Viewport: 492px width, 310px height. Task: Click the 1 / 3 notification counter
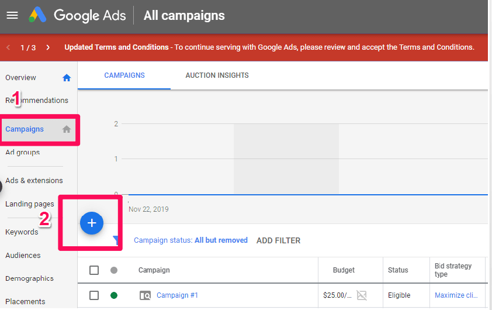pos(28,48)
